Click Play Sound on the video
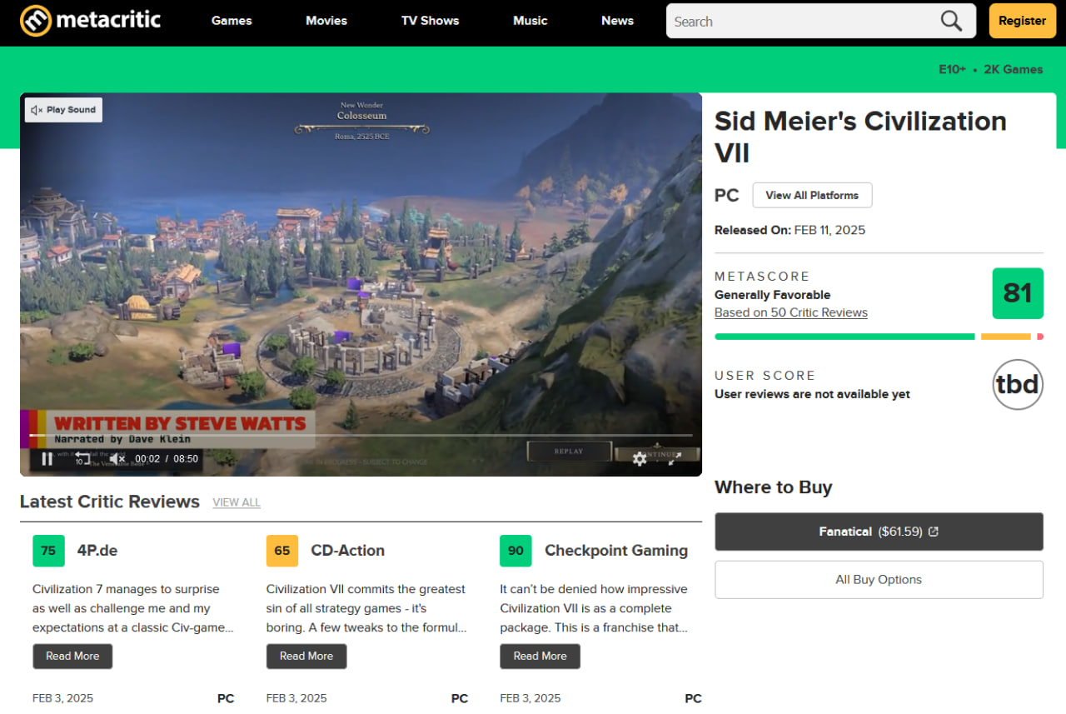 63,110
